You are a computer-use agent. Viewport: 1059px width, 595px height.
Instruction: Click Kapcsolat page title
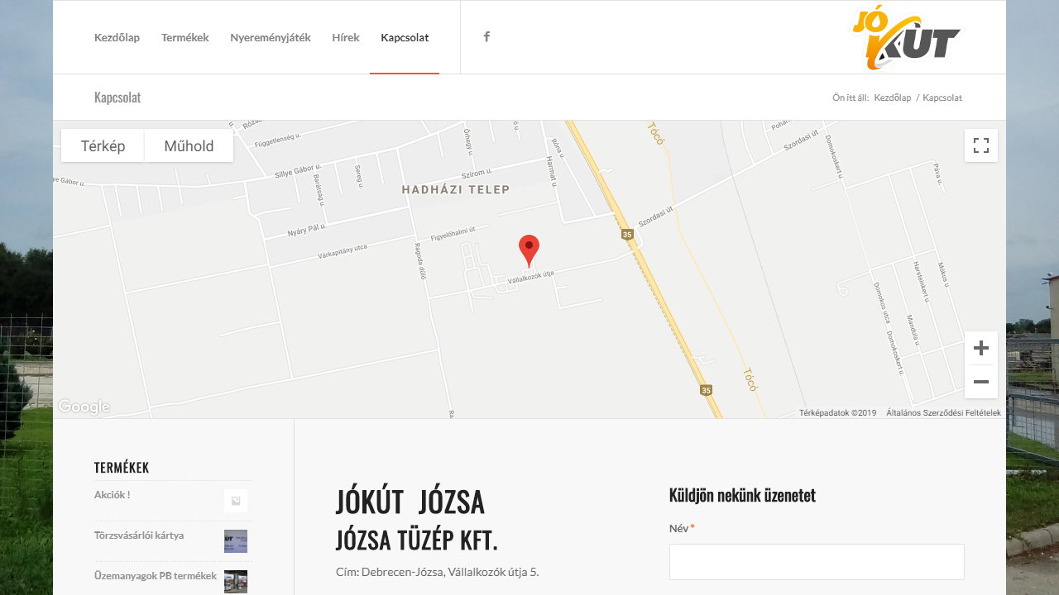[x=117, y=98]
